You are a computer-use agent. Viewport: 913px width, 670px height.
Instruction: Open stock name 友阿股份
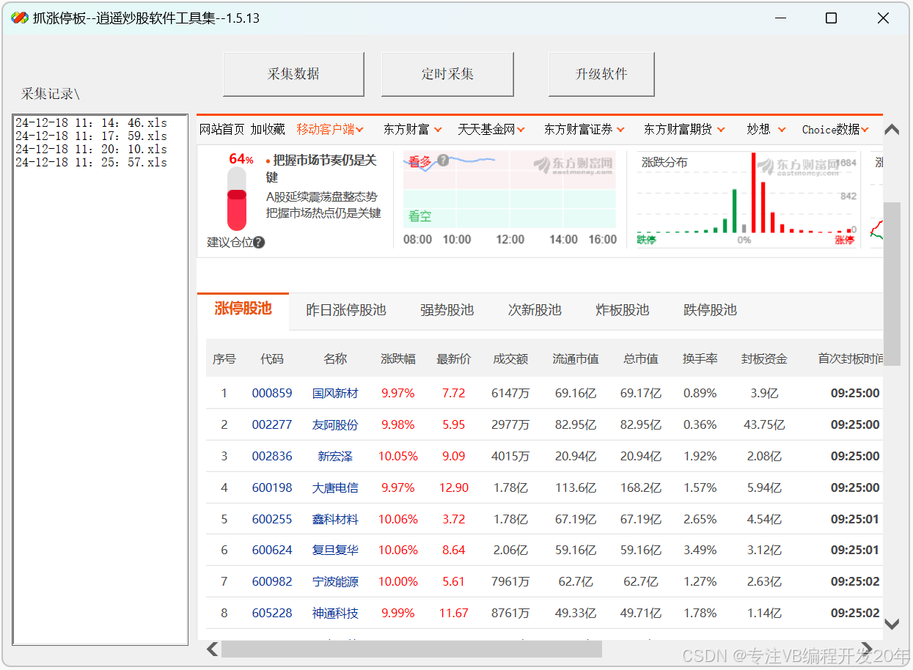coord(335,424)
